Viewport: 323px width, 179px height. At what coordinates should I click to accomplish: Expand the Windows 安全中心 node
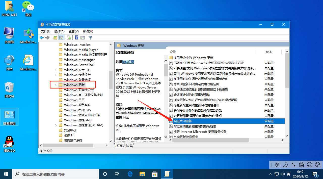point(56,70)
